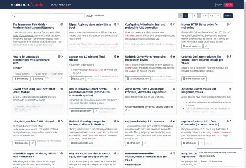246x168 pixels.
Task: Click globe icon on RSpec stubs card
Action: click(x=115, y=24)
